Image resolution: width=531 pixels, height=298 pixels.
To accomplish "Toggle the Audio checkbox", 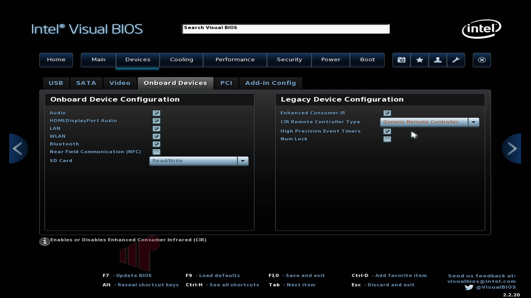I will click(x=156, y=113).
